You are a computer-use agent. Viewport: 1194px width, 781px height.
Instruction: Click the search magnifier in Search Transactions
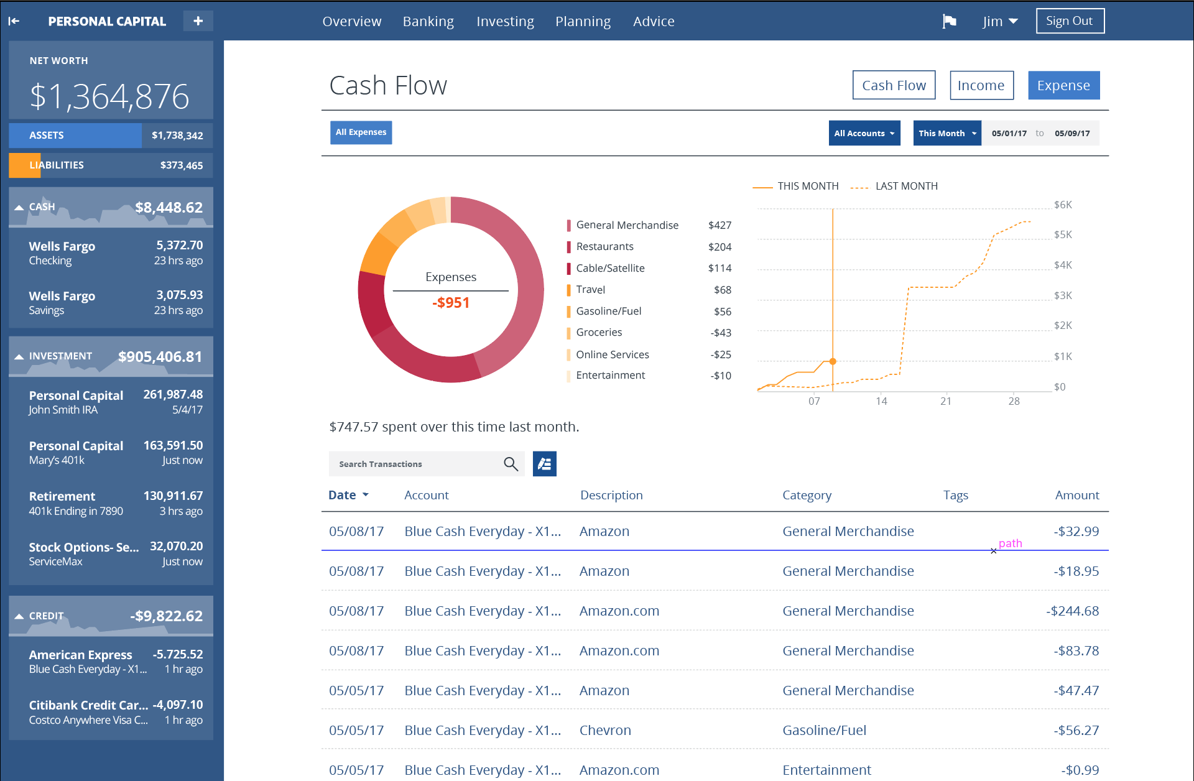(x=511, y=464)
